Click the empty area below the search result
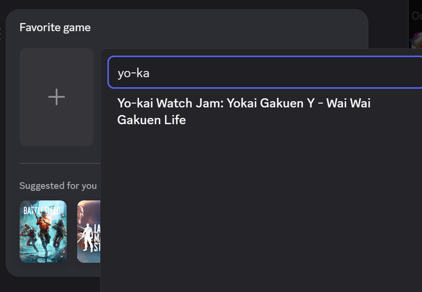The height and width of the screenshot is (292, 422). click(259, 206)
